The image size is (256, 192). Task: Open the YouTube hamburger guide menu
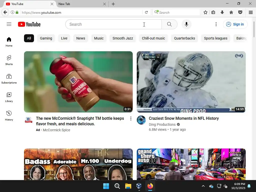click(x=9, y=24)
